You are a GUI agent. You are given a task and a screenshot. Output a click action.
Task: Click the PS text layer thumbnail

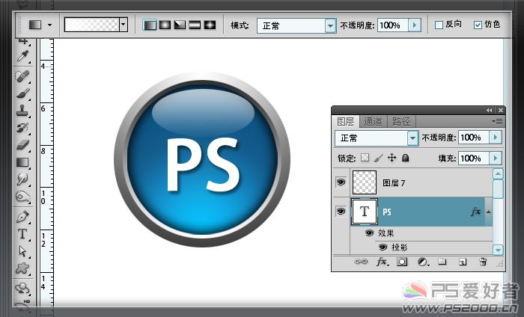tap(365, 212)
